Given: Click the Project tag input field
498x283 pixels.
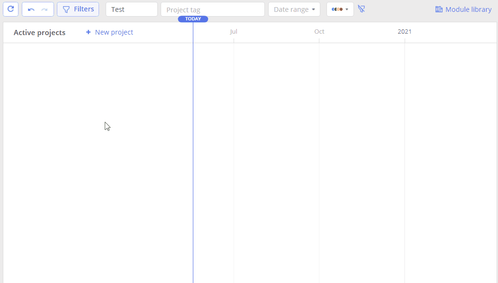Looking at the screenshot, I should (x=212, y=9).
